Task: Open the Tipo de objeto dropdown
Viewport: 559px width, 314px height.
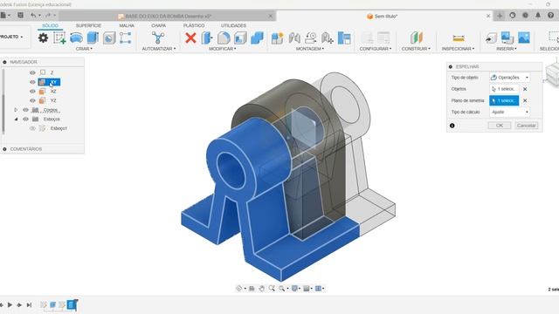Action: (509, 78)
